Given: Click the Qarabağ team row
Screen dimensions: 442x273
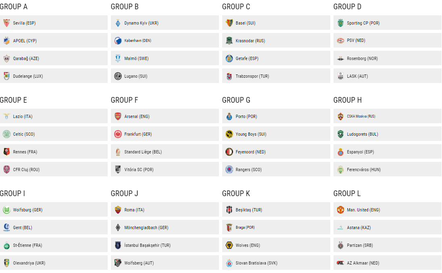Looking at the screenshot, I should (52, 58).
